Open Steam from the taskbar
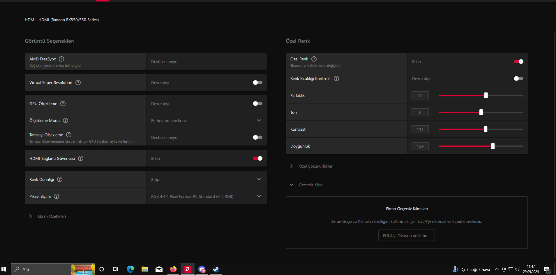The height and width of the screenshot is (275, 556). [216, 269]
